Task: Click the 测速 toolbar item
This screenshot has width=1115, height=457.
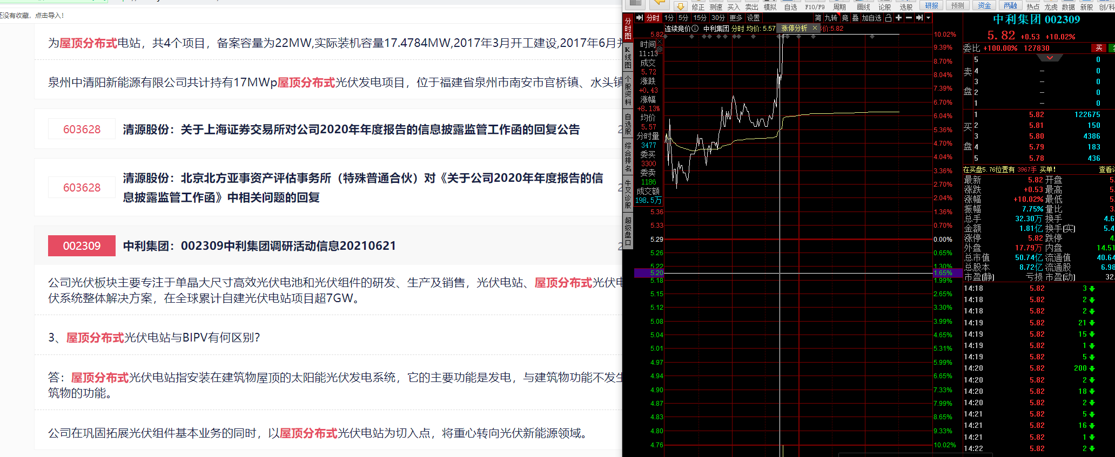Action: click(x=716, y=7)
